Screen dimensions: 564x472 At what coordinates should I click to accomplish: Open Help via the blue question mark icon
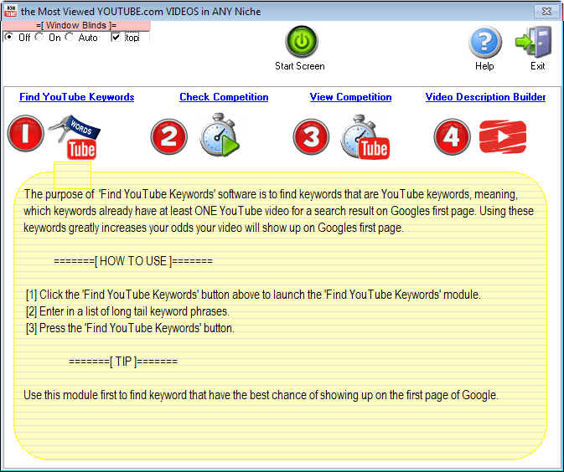(485, 43)
